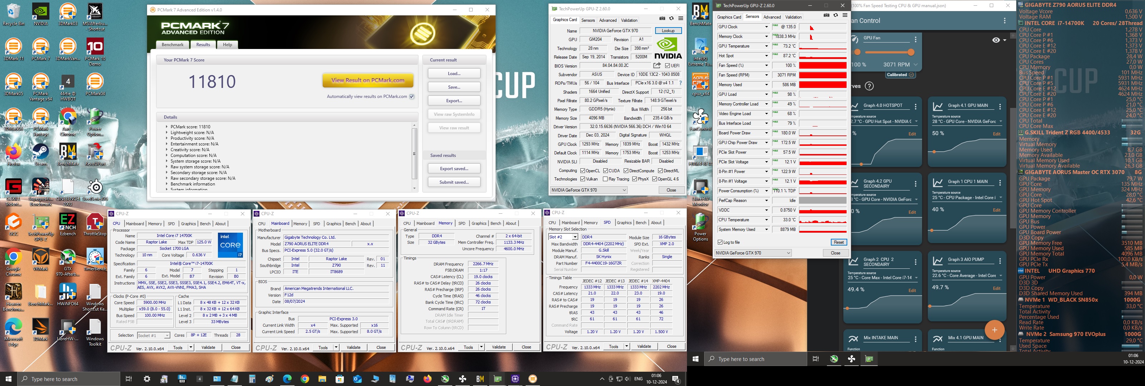Click the refresh icon in GPU-Z Graphics Card window
Image resolution: width=1145 pixels, height=386 pixels.
tap(672, 18)
